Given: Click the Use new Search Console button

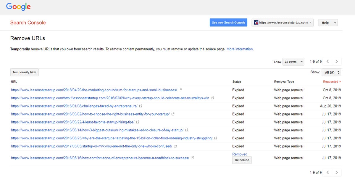Looking at the screenshot, I should [228, 23].
